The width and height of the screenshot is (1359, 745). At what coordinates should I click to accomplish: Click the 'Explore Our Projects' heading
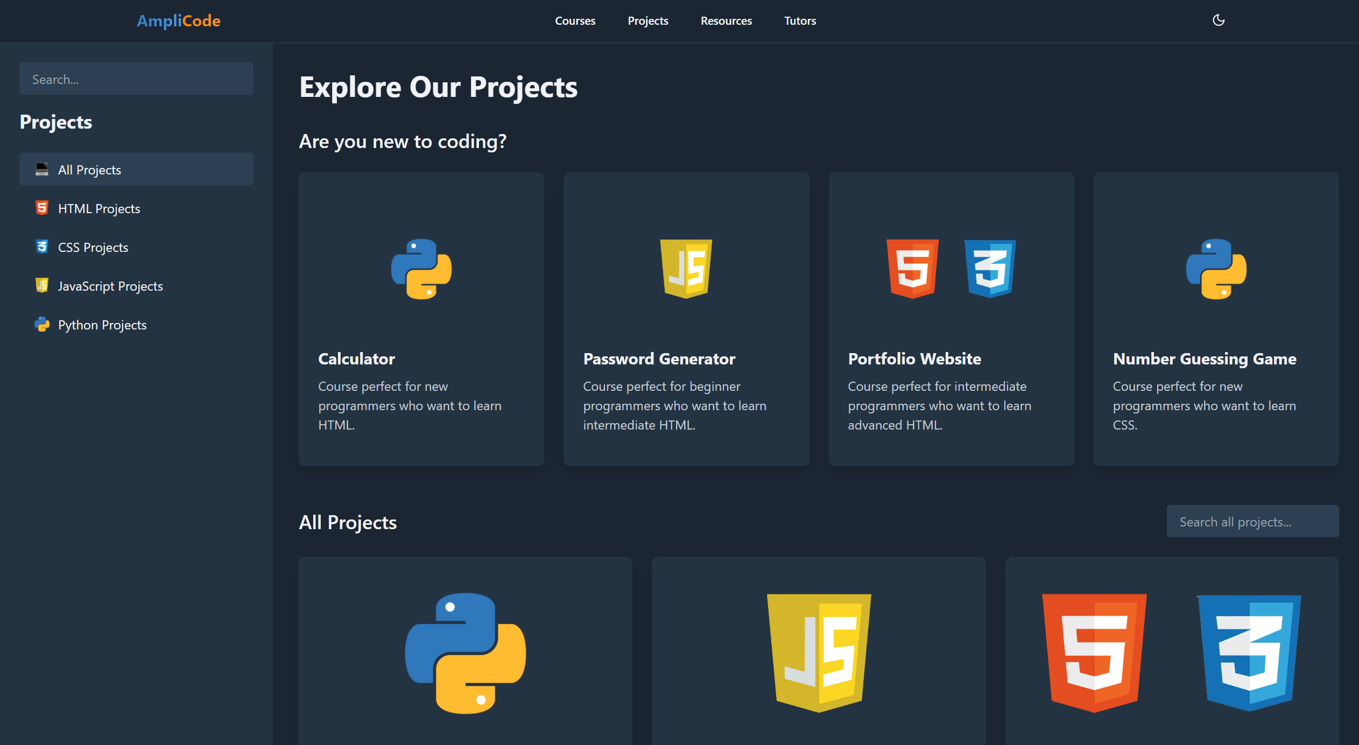click(438, 87)
